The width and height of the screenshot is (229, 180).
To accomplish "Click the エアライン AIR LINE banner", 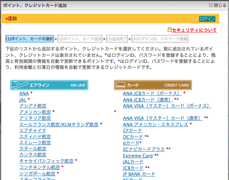I will pos(49,85).
